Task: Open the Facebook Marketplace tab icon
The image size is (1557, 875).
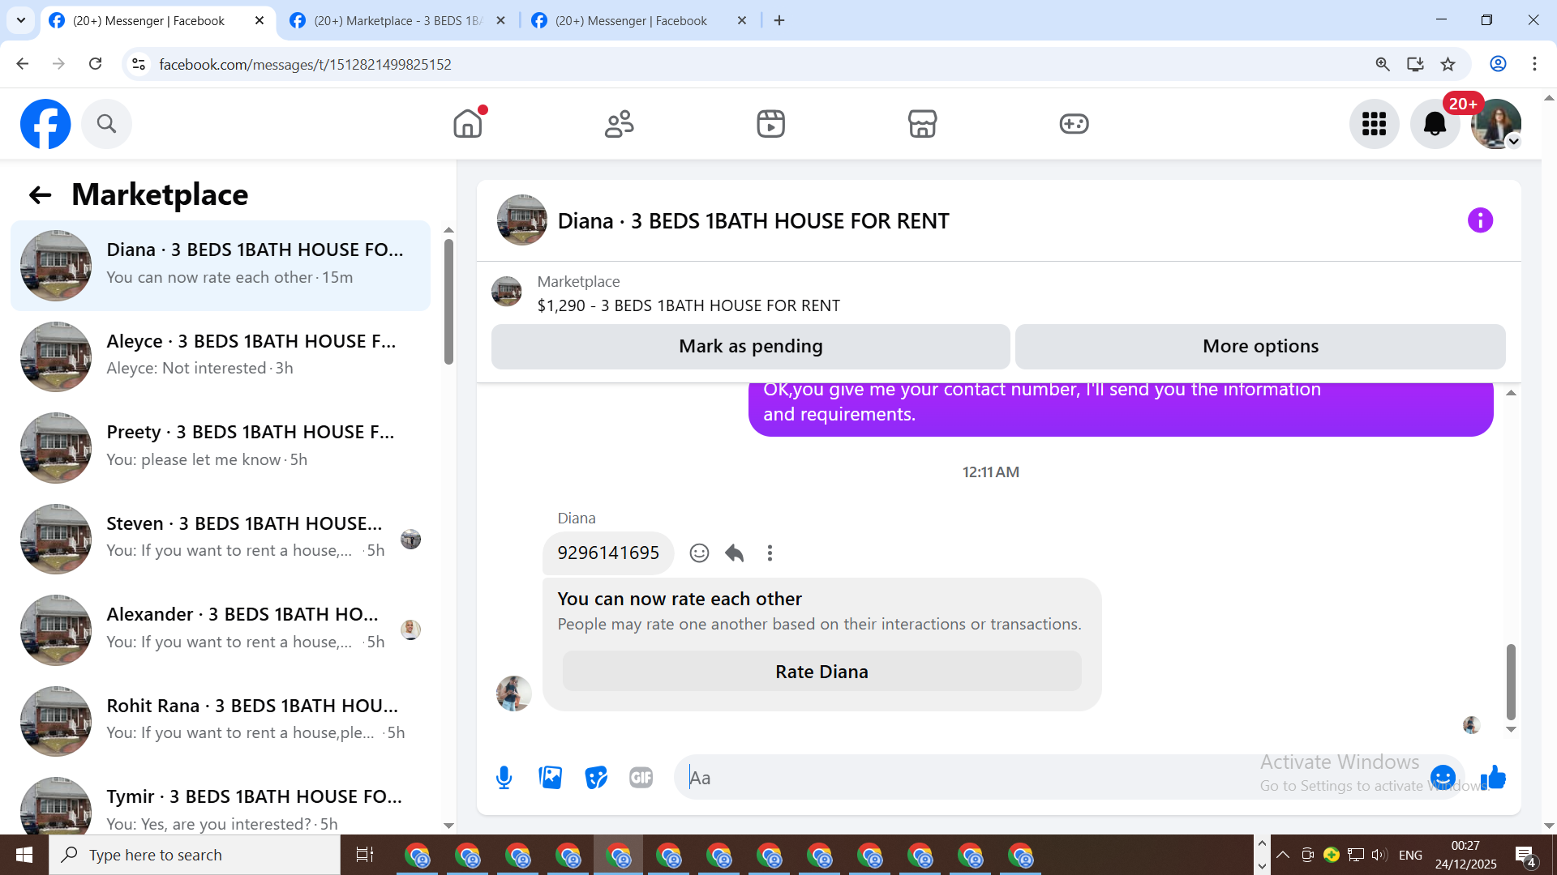Action: (922, 124)
